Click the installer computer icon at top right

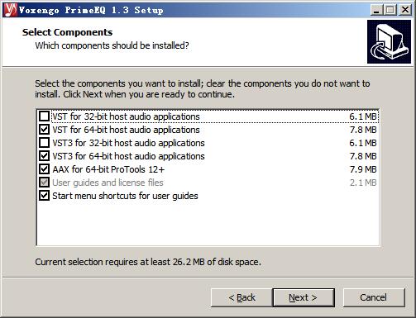(389, 41)
